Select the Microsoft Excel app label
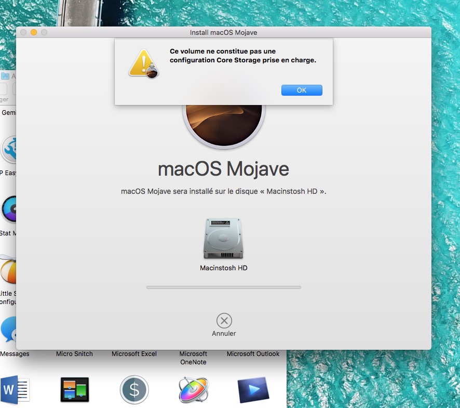The height and width of the screenshot is (408, 460). [134, 353]
